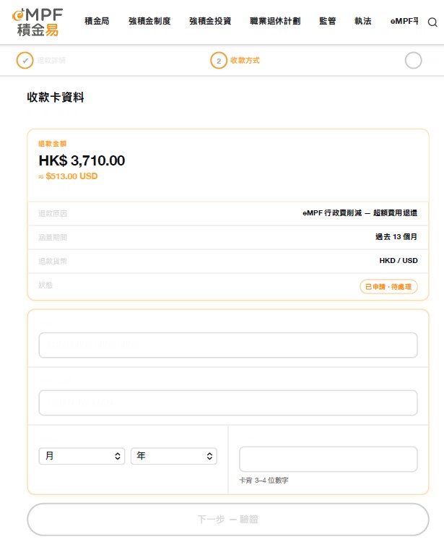Click the 涵蓋期間 row label
The height and width of the screenshot is (542, 444).
click(x=53, y=237)
